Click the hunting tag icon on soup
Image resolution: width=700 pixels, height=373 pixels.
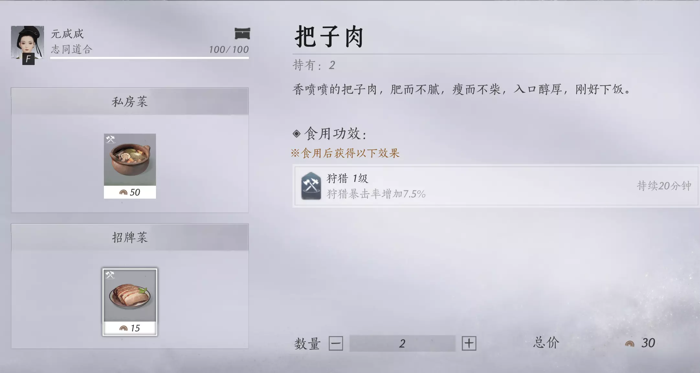pyautogui.click(x=110, y=139)
